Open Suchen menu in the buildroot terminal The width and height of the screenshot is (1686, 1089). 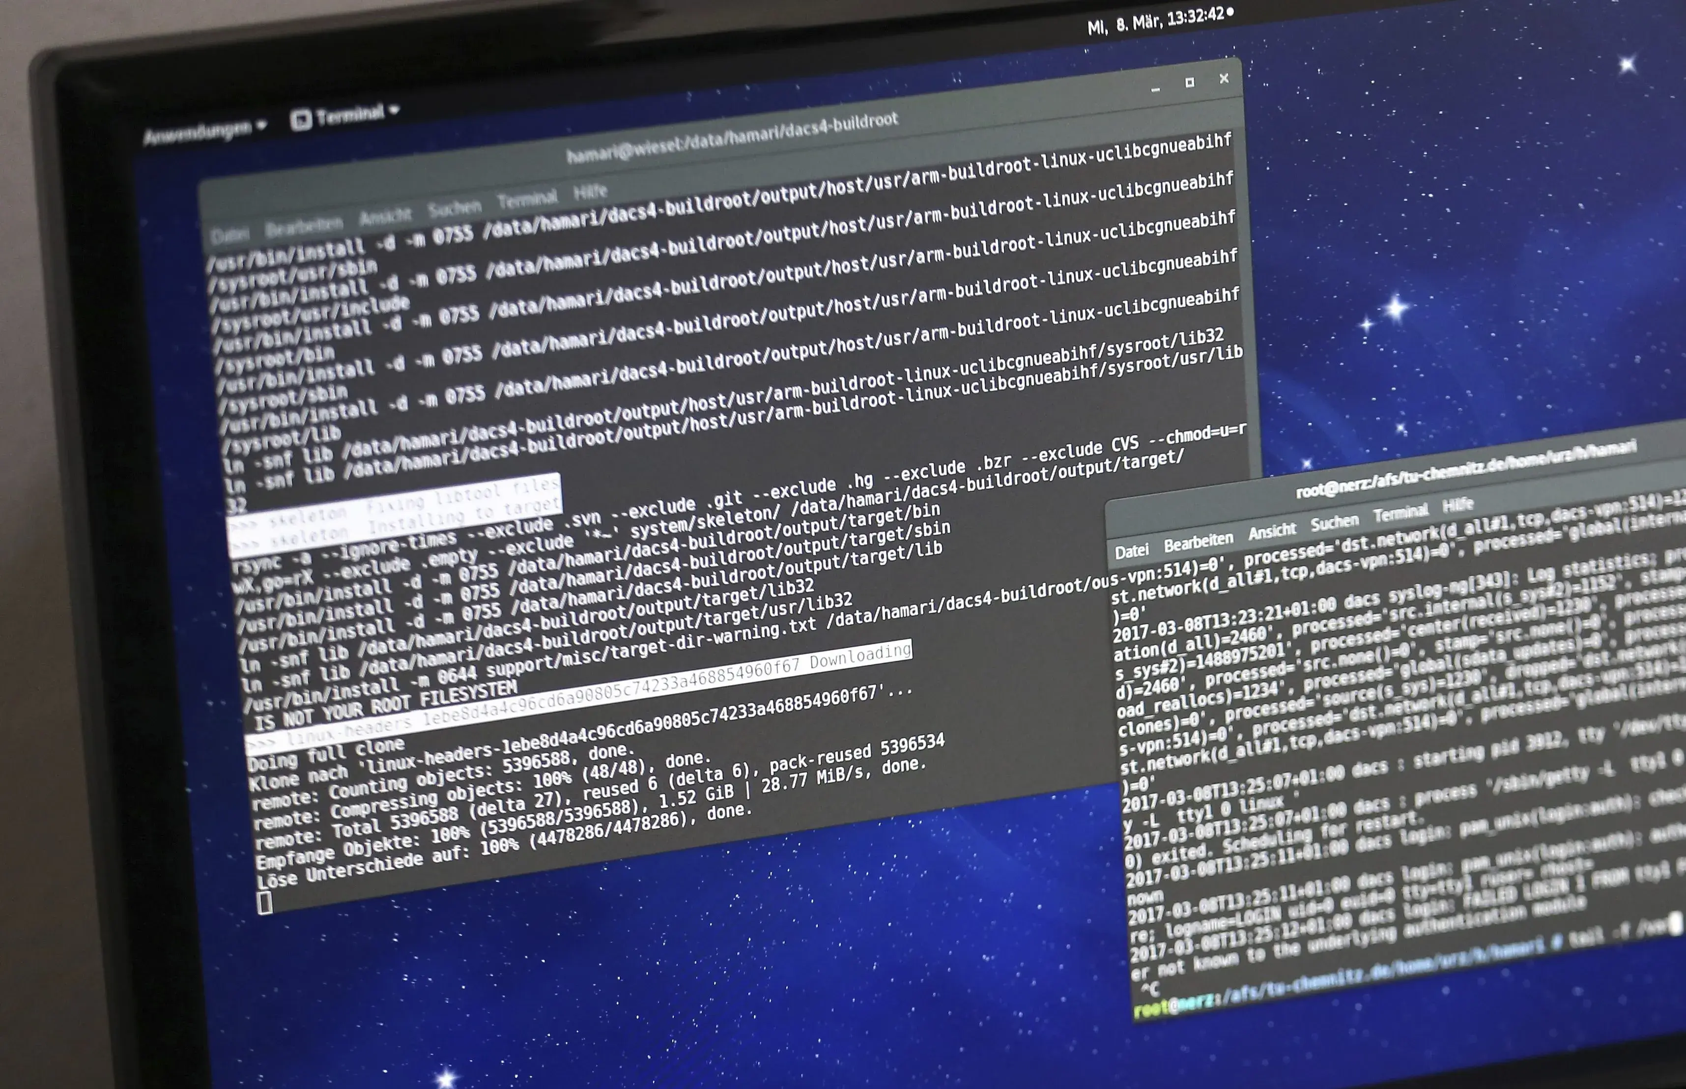point(454,208)
